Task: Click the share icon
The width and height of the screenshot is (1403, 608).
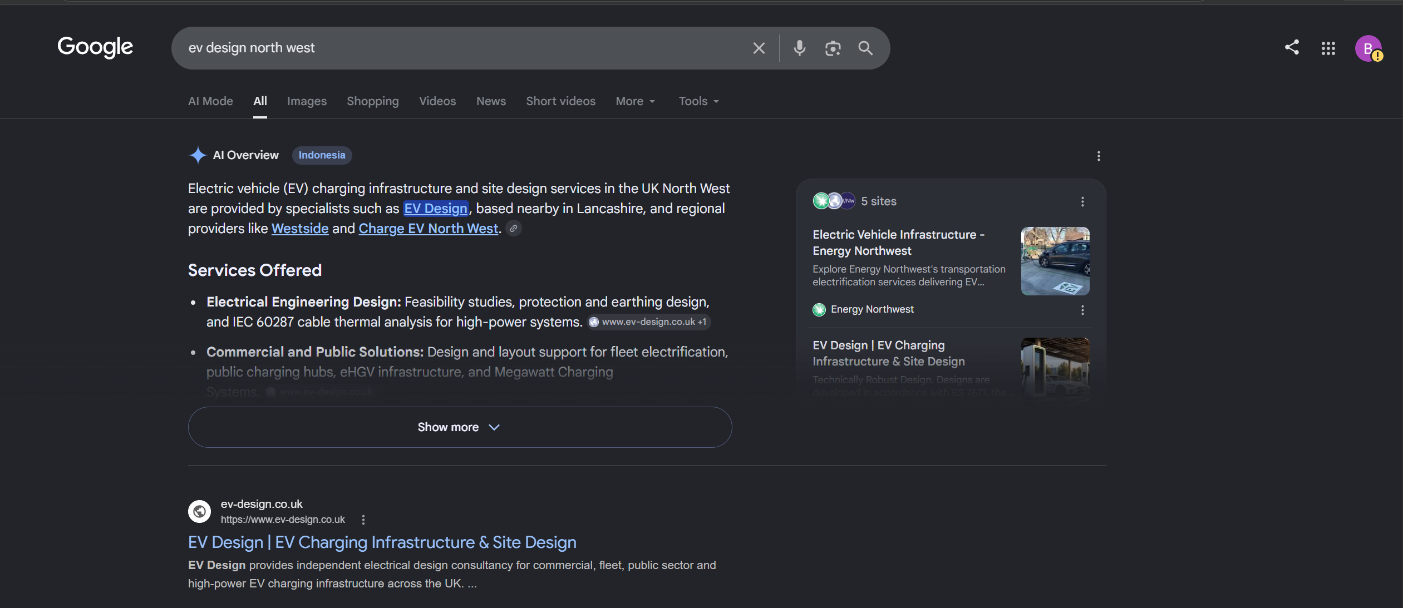Action: [1292, 48]
